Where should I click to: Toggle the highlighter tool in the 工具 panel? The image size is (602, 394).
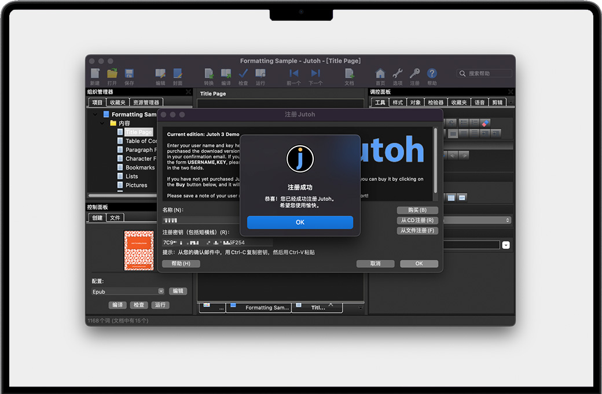click(485, 122)
